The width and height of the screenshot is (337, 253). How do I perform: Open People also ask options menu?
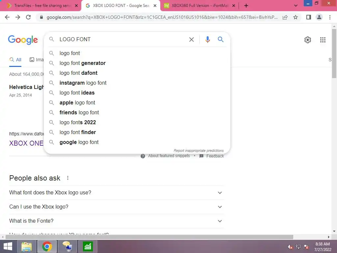point(68,178)
